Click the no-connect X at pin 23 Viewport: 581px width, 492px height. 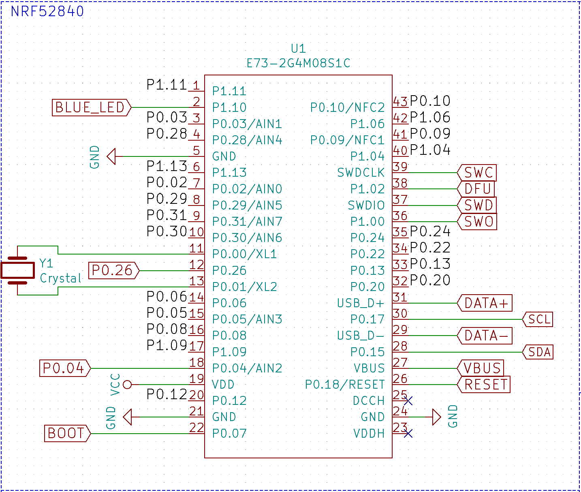click(x=408, y=434)
